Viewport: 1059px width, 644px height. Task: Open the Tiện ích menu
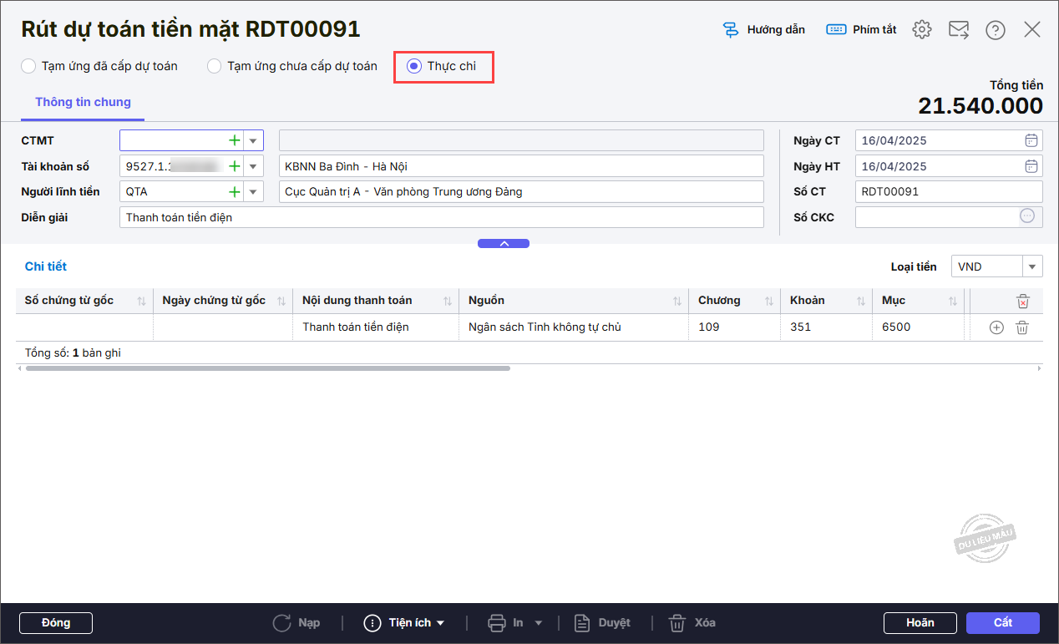[x=405, y=623]
